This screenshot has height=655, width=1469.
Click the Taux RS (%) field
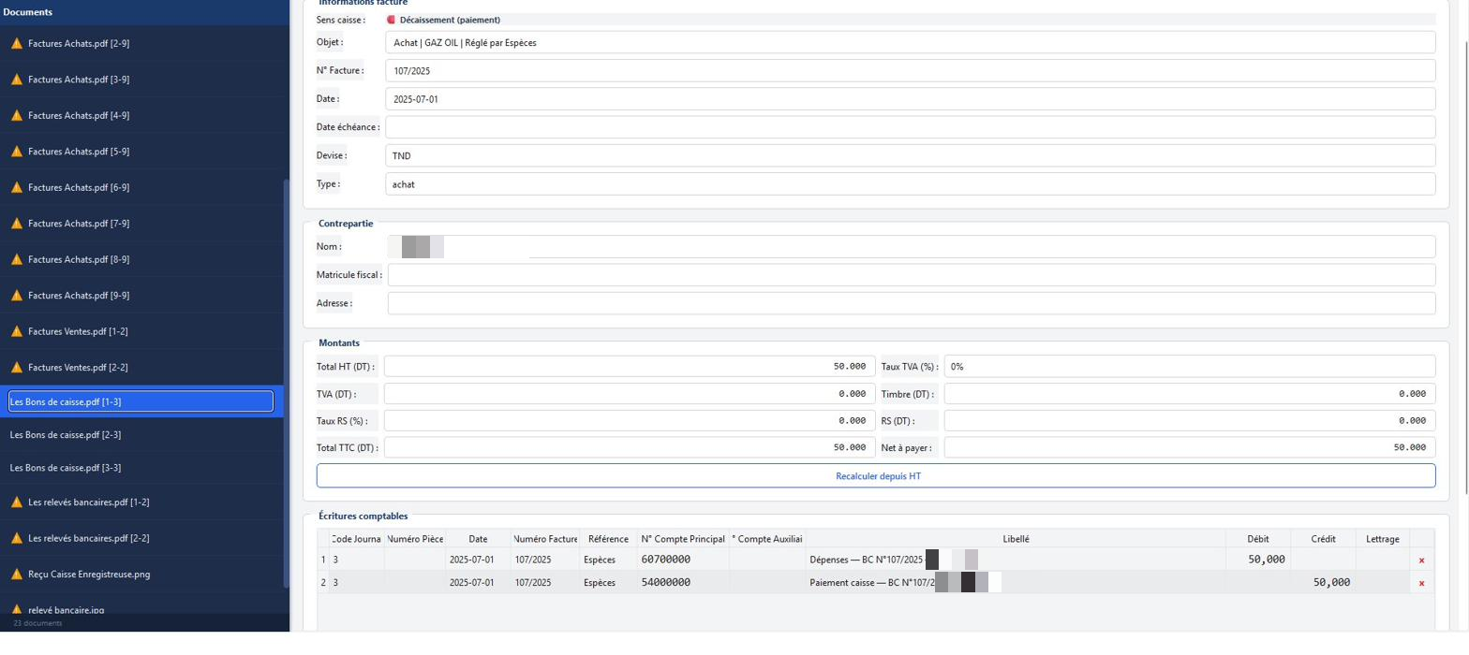coord(629,421)
